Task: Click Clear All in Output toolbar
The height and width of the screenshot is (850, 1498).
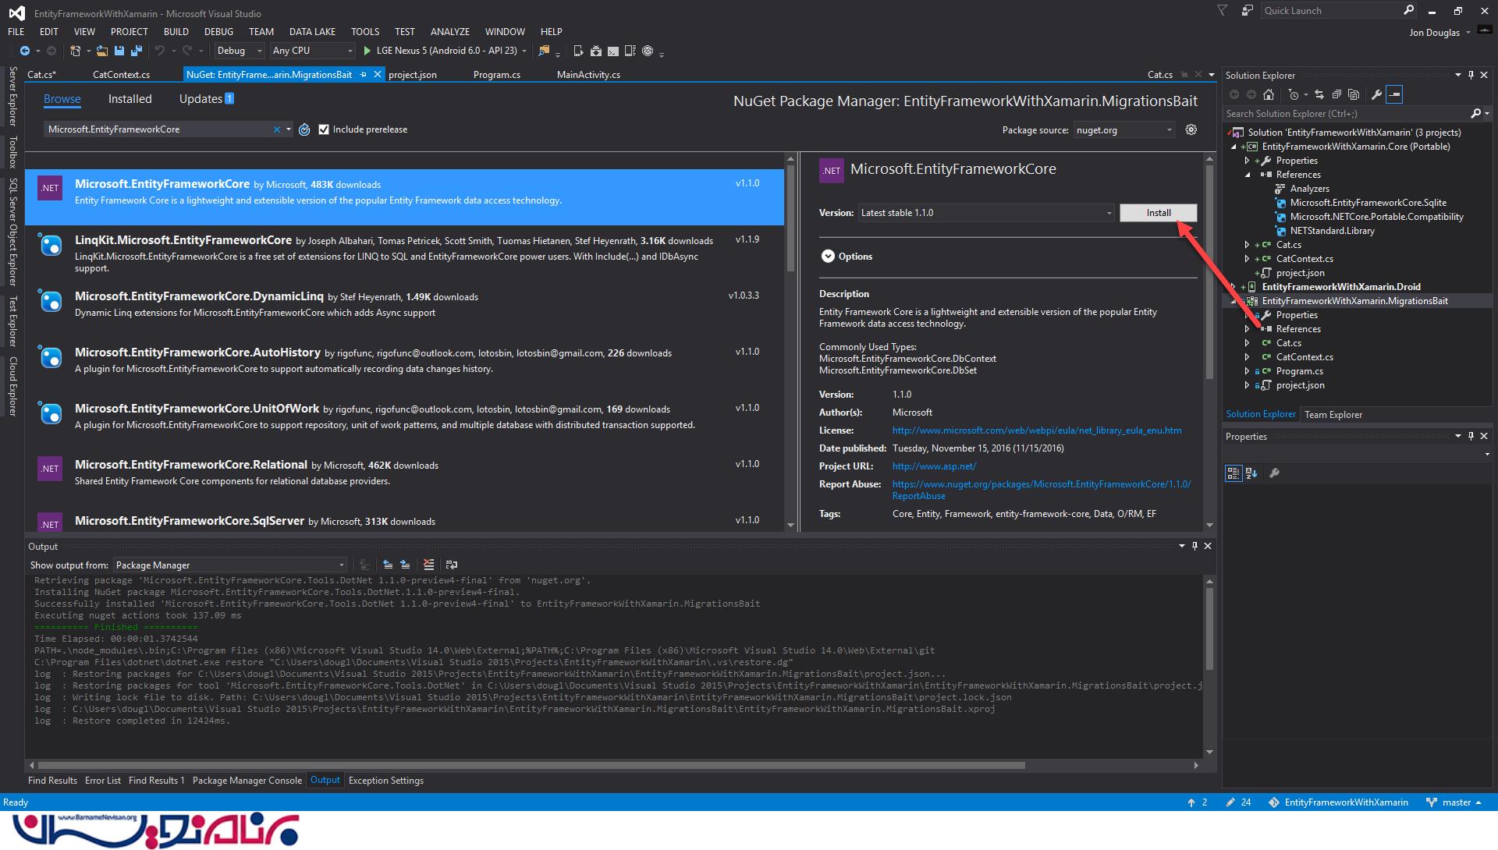Action: [428, 565]
